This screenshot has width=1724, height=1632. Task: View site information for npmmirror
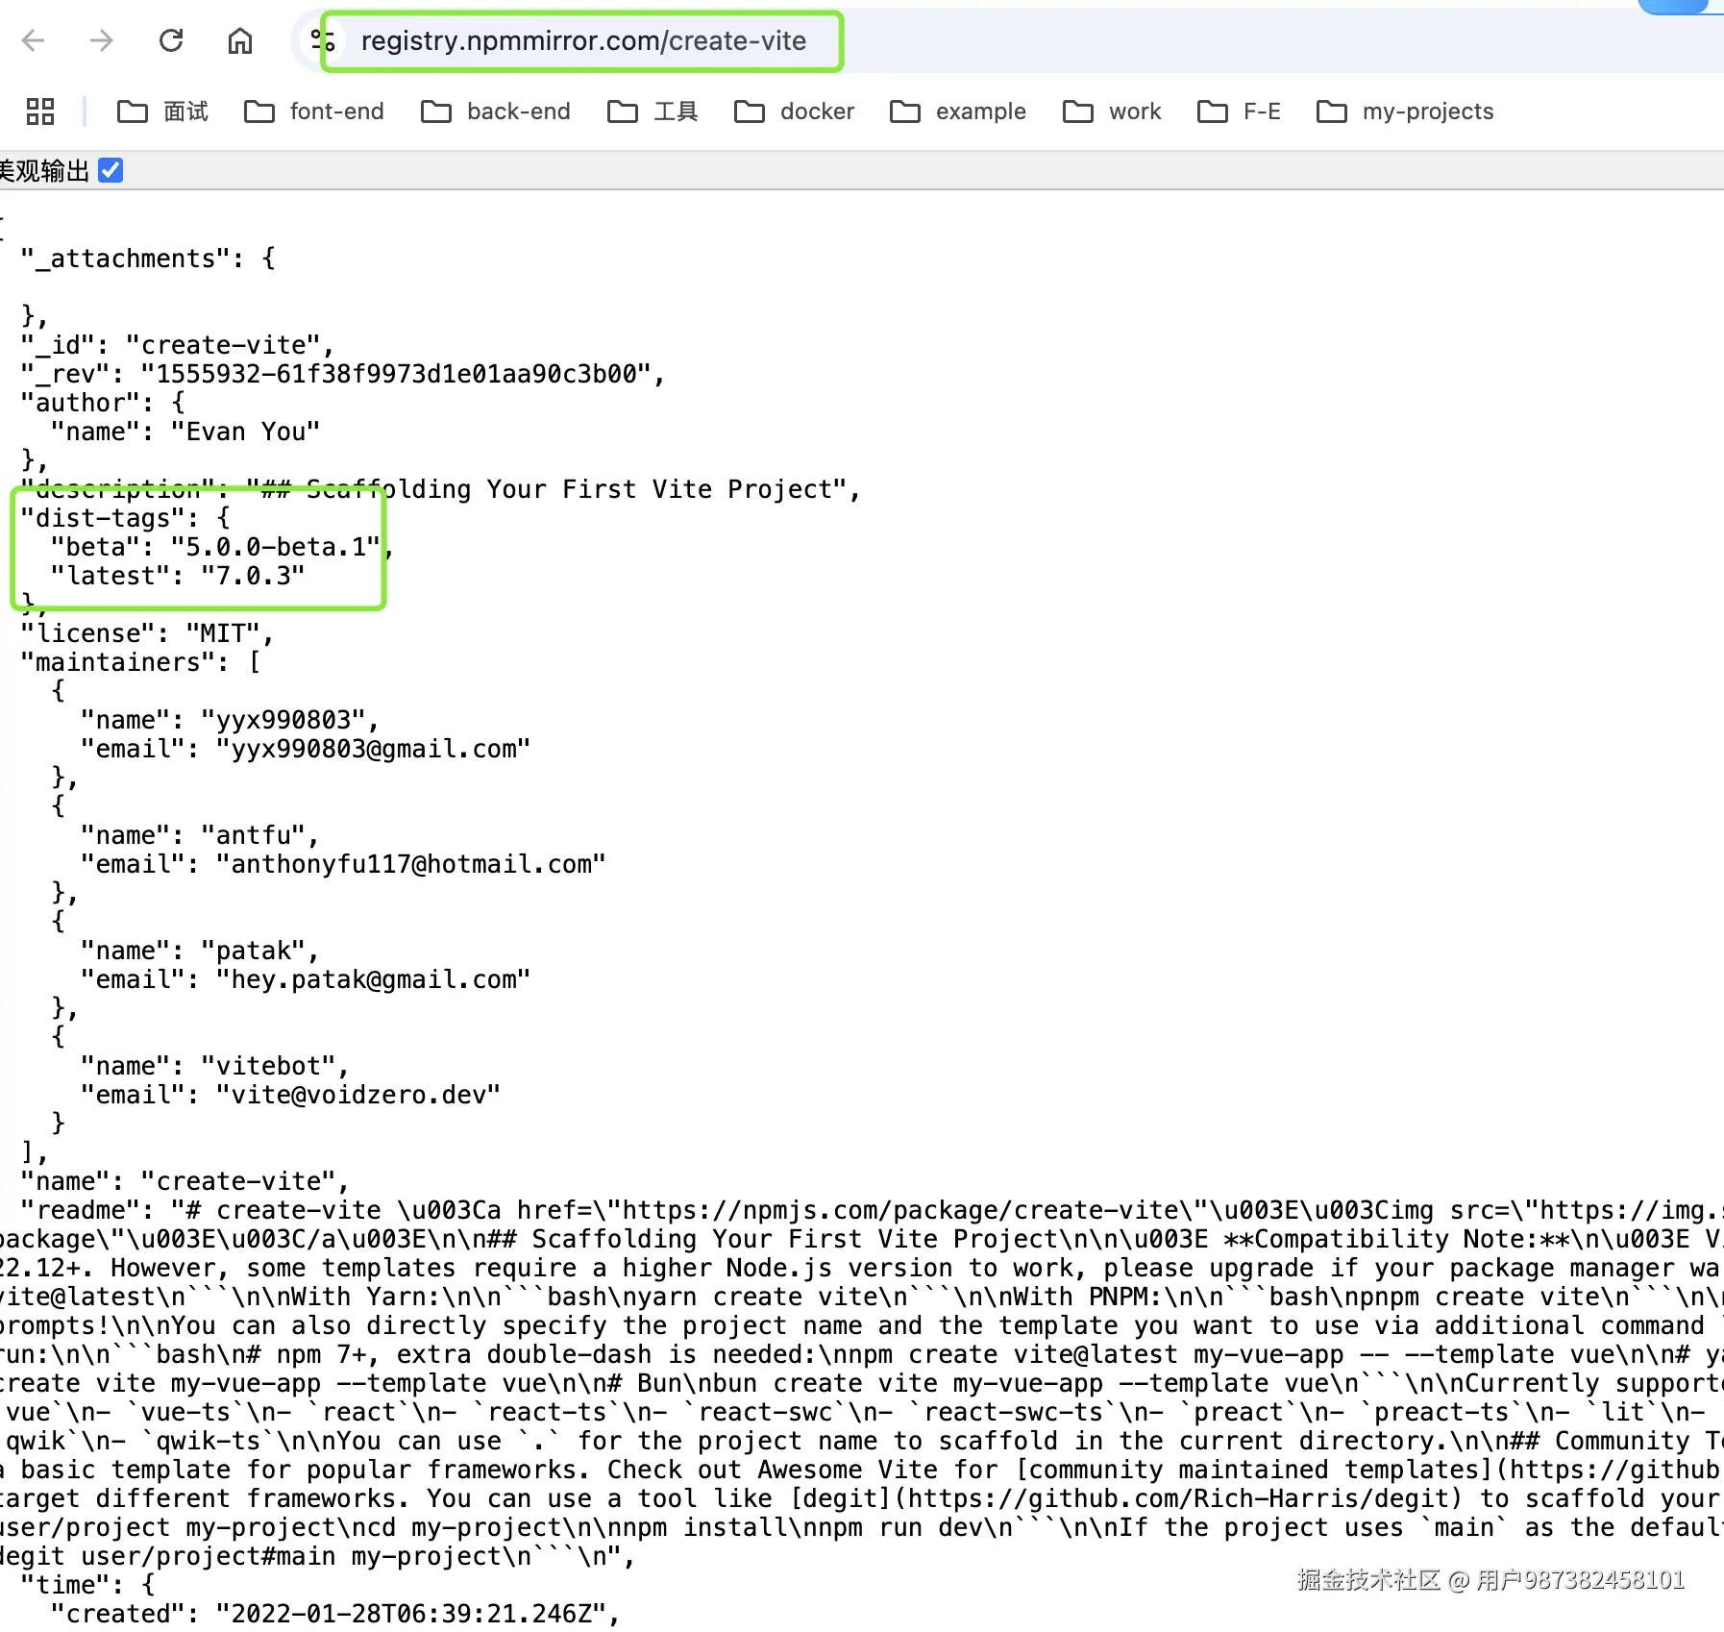coord(322,40)
